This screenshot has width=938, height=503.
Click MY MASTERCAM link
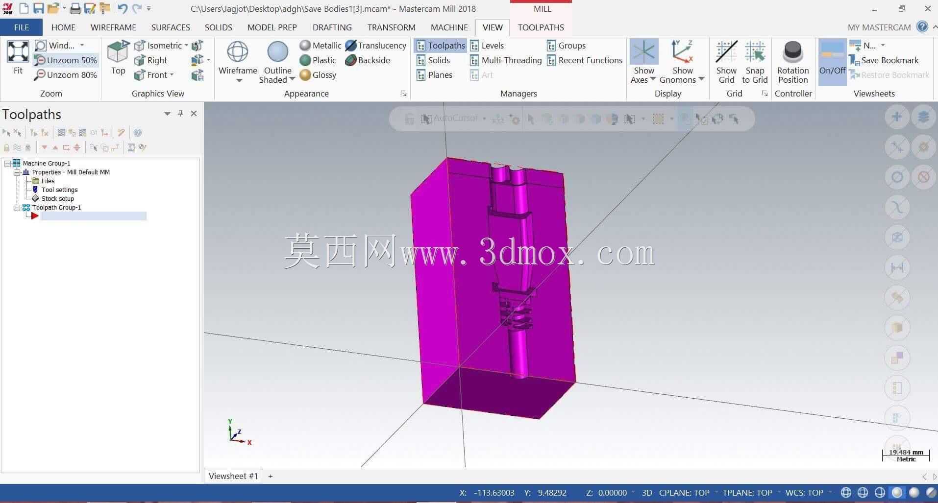[x=879, y=27]
